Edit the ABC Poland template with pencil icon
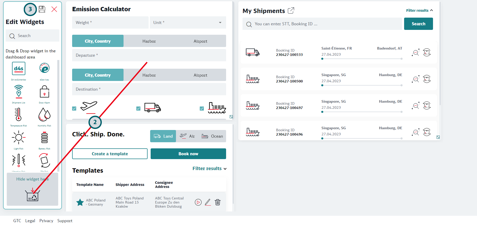 pos(208,202)
